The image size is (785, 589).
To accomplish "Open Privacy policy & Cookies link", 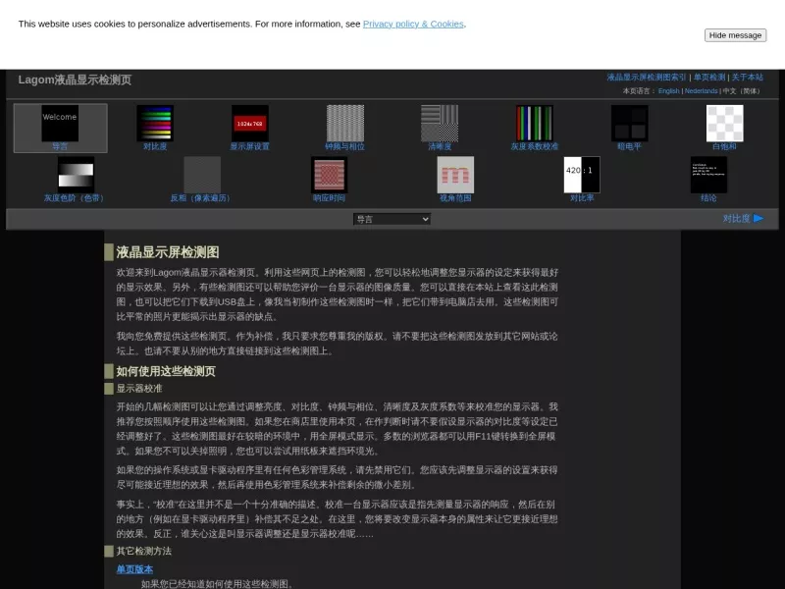I will [x=413, y=24].
